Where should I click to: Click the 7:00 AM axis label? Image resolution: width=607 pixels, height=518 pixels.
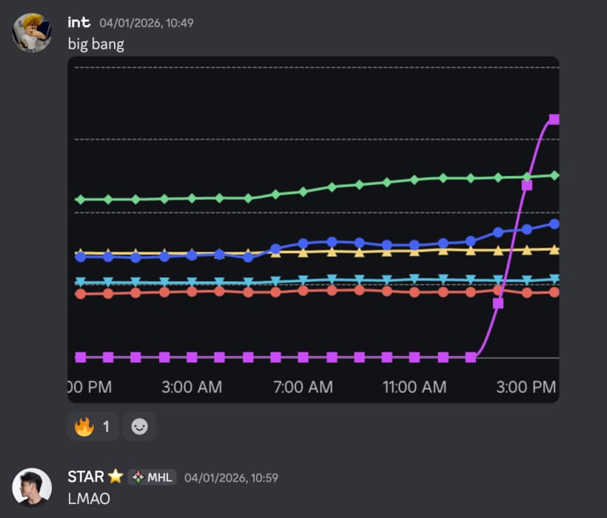click(x=302, y=387)
